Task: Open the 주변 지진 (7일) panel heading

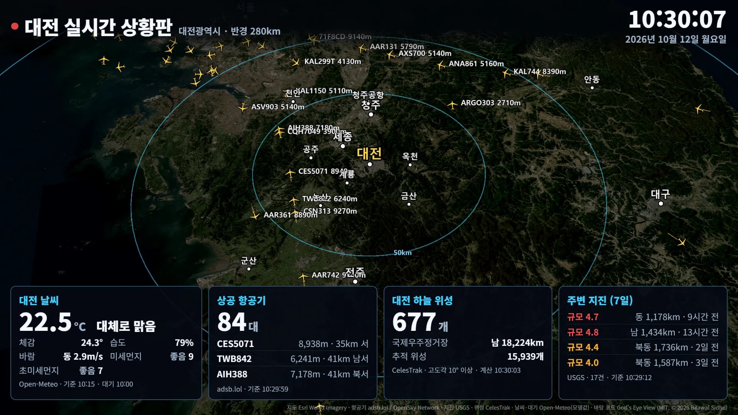Action: 600,300
